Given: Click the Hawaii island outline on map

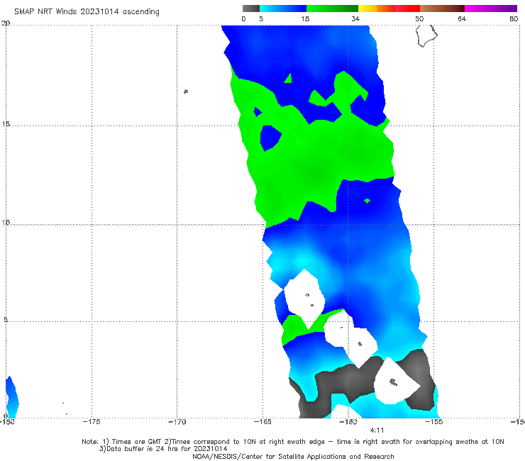Looking at the screenshot, I should (426, 36).
